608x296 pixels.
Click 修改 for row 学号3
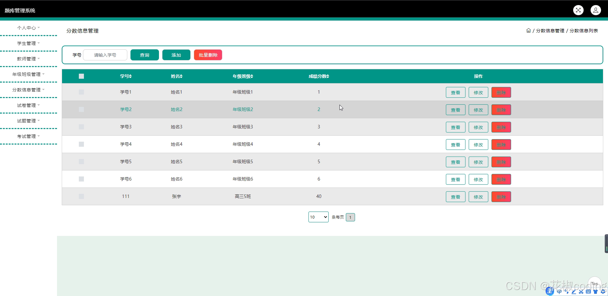coord(478,127)
